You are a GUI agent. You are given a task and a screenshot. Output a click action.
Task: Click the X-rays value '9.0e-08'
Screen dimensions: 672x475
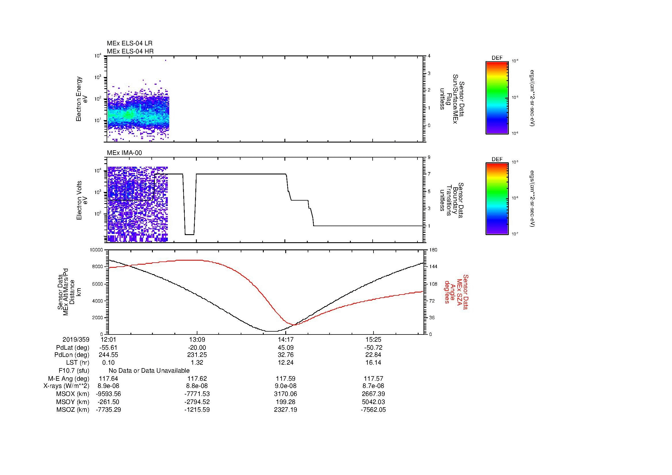click(286, 386)
